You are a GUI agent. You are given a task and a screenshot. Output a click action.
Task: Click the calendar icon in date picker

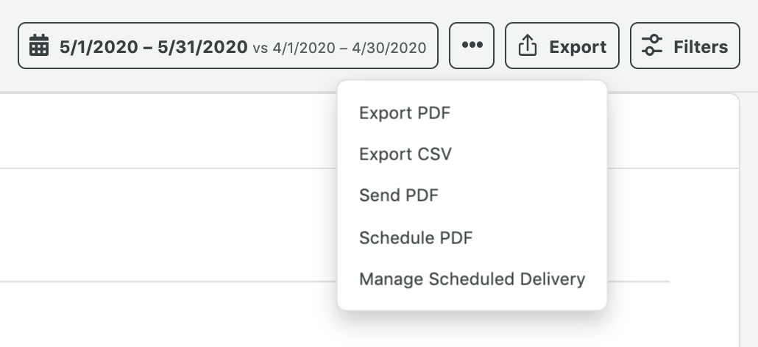(39, 46)
